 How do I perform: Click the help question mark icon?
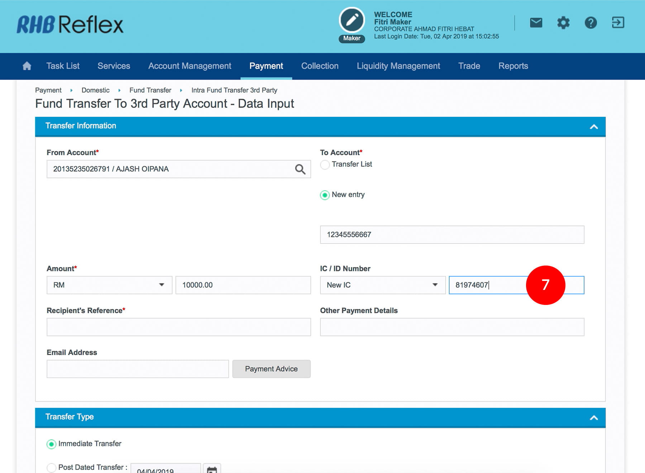(x=591, y=23)
